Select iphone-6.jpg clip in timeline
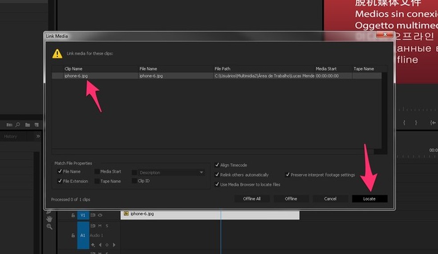438x254 pixels. [x=210, y=215]
